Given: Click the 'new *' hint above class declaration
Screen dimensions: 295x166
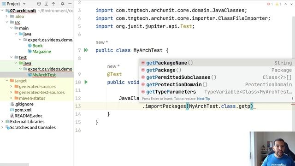Looking at the screenshot, I should tap(101, 42).
